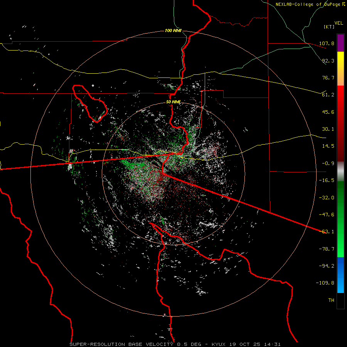The height and width of the screenshot is (347, 347).
Task: Click the 50 NMI range ring label
Action: click(173, 102)
